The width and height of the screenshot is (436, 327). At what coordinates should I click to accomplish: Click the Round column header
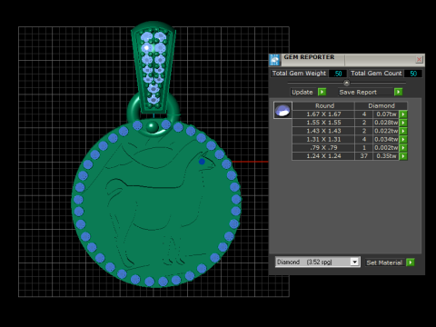pyautogui.click(x=323, y=105)
